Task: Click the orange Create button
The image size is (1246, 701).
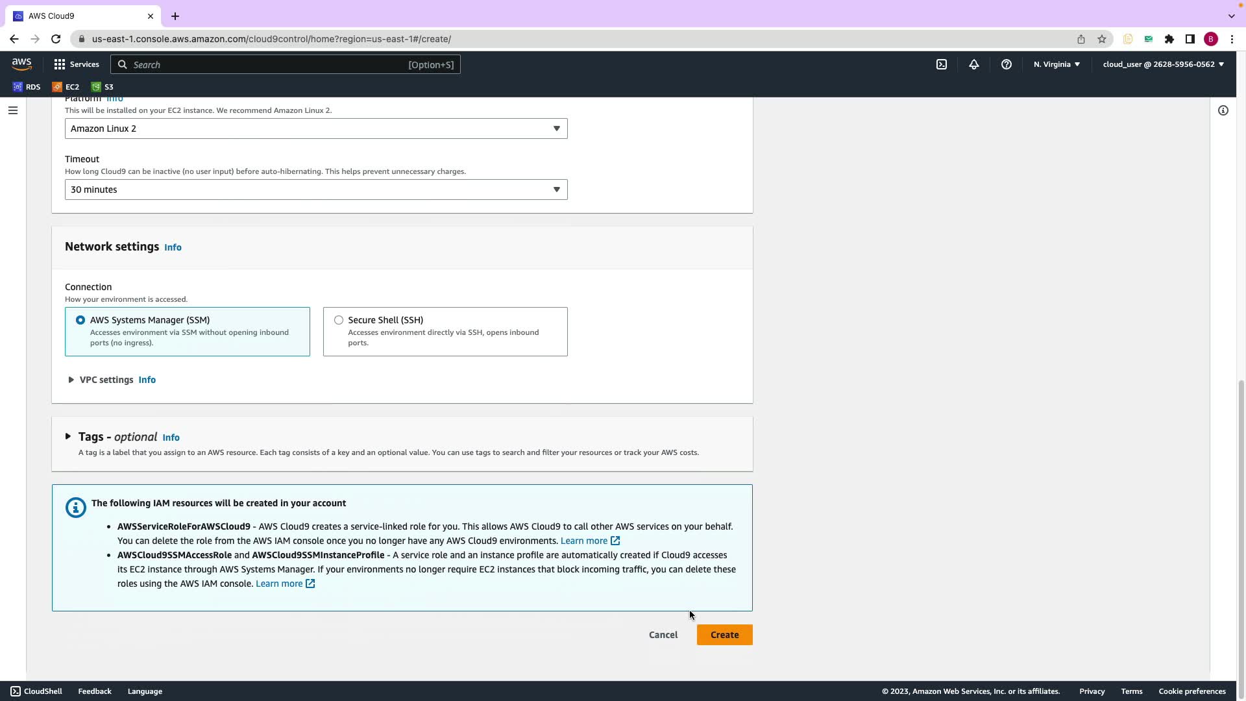Action: 724,635
